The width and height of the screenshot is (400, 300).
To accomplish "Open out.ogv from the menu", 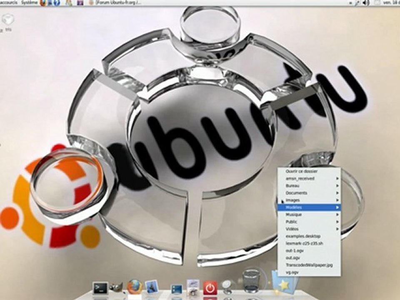I will 309,258.
